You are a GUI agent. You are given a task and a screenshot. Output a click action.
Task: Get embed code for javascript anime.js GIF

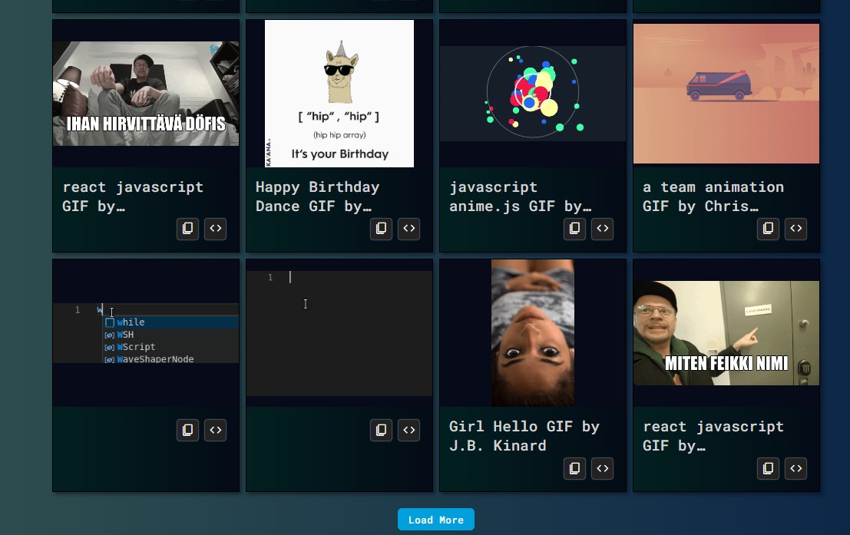pos(603,229)
